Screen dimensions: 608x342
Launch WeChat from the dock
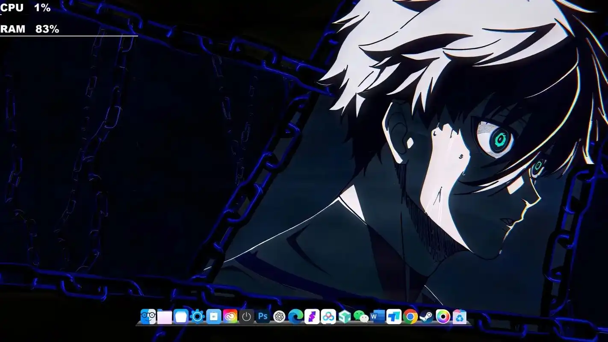pos(361,316)
